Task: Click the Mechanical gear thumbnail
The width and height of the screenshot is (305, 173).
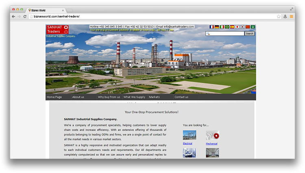Action: (x=212, y=135)
